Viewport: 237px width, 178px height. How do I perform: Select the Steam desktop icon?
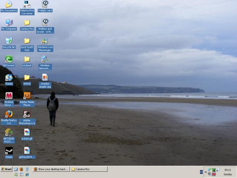[9, 151]
